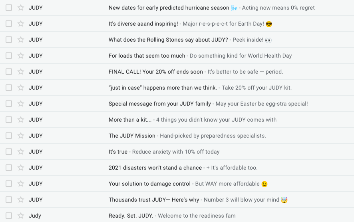
Task: Star the Thousands trust JUDY email
Action: 21,200
